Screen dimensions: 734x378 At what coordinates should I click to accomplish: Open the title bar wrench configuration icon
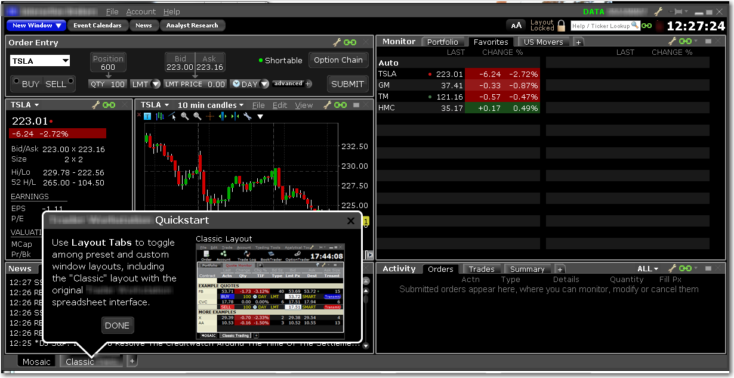click(x=659, y=11)
